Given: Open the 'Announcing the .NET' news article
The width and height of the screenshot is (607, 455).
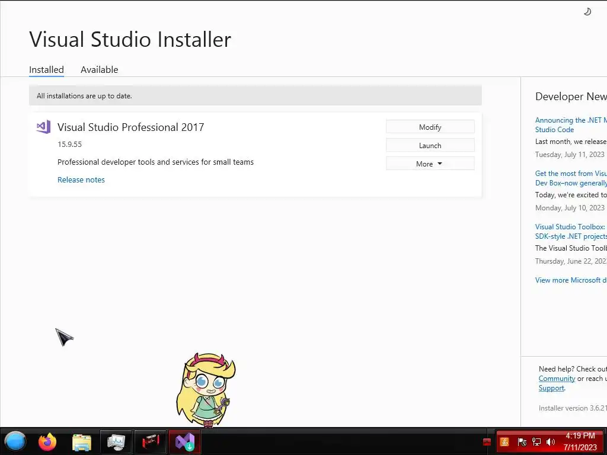Looking at the screenshot, I should click(571, 124).
